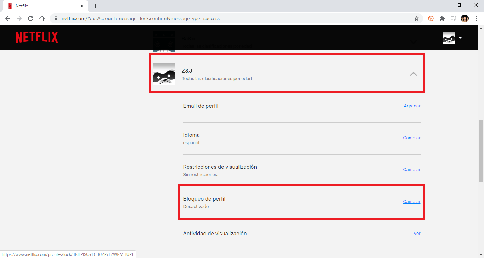Click Cambiar for Bloqueo de perfil
Image resolution: width=484 pixels, height=258 pixels.
point(412,202)
